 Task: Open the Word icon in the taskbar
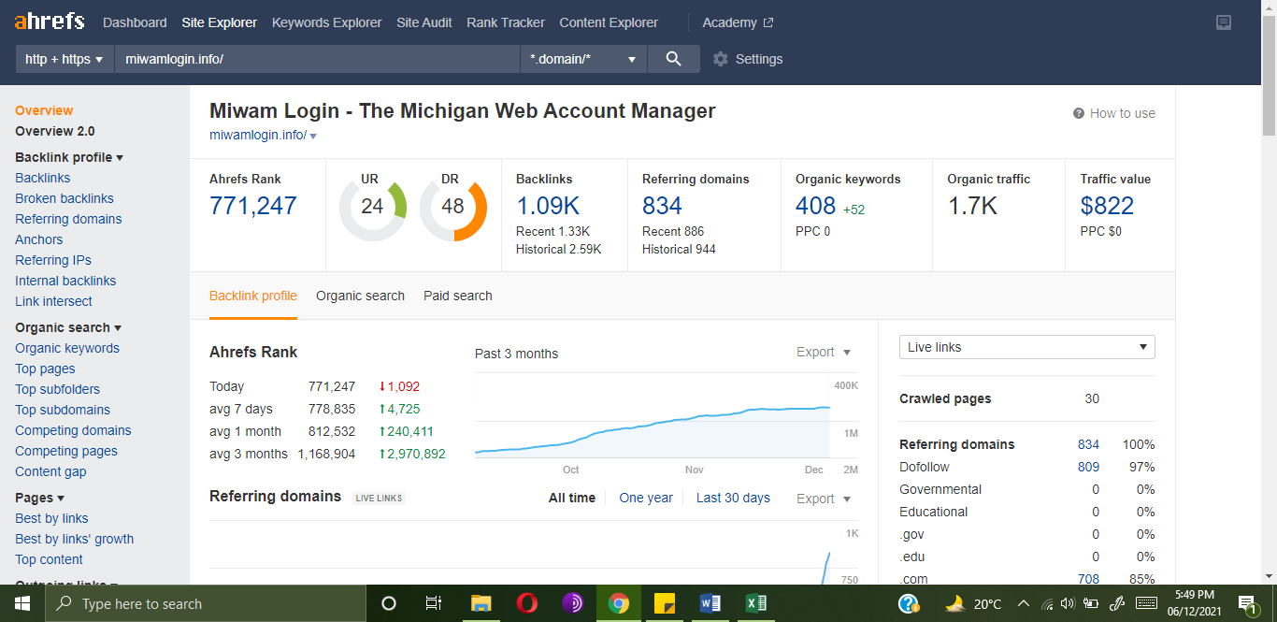coord(710,603)
